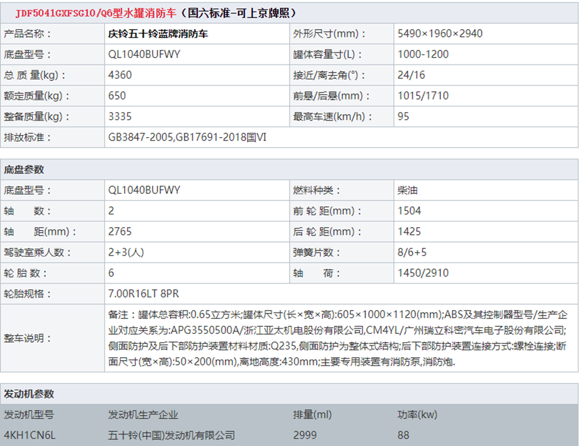
Task: Click the 弹簧片数 label
Action: (317, 253)
